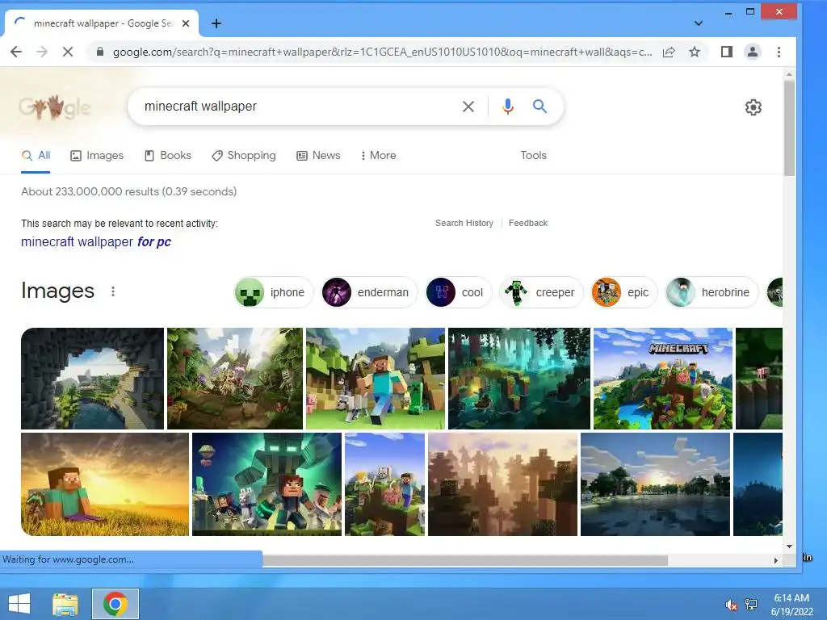Viewport: 827px width, 620px height.
Task: Open minecraft wallpaper for pc link
Action: 96,242
